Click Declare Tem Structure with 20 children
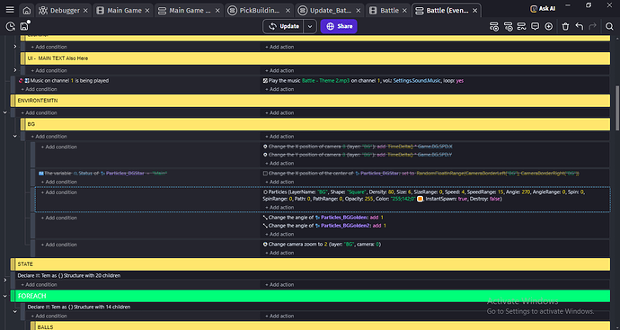 click(69, 275)
